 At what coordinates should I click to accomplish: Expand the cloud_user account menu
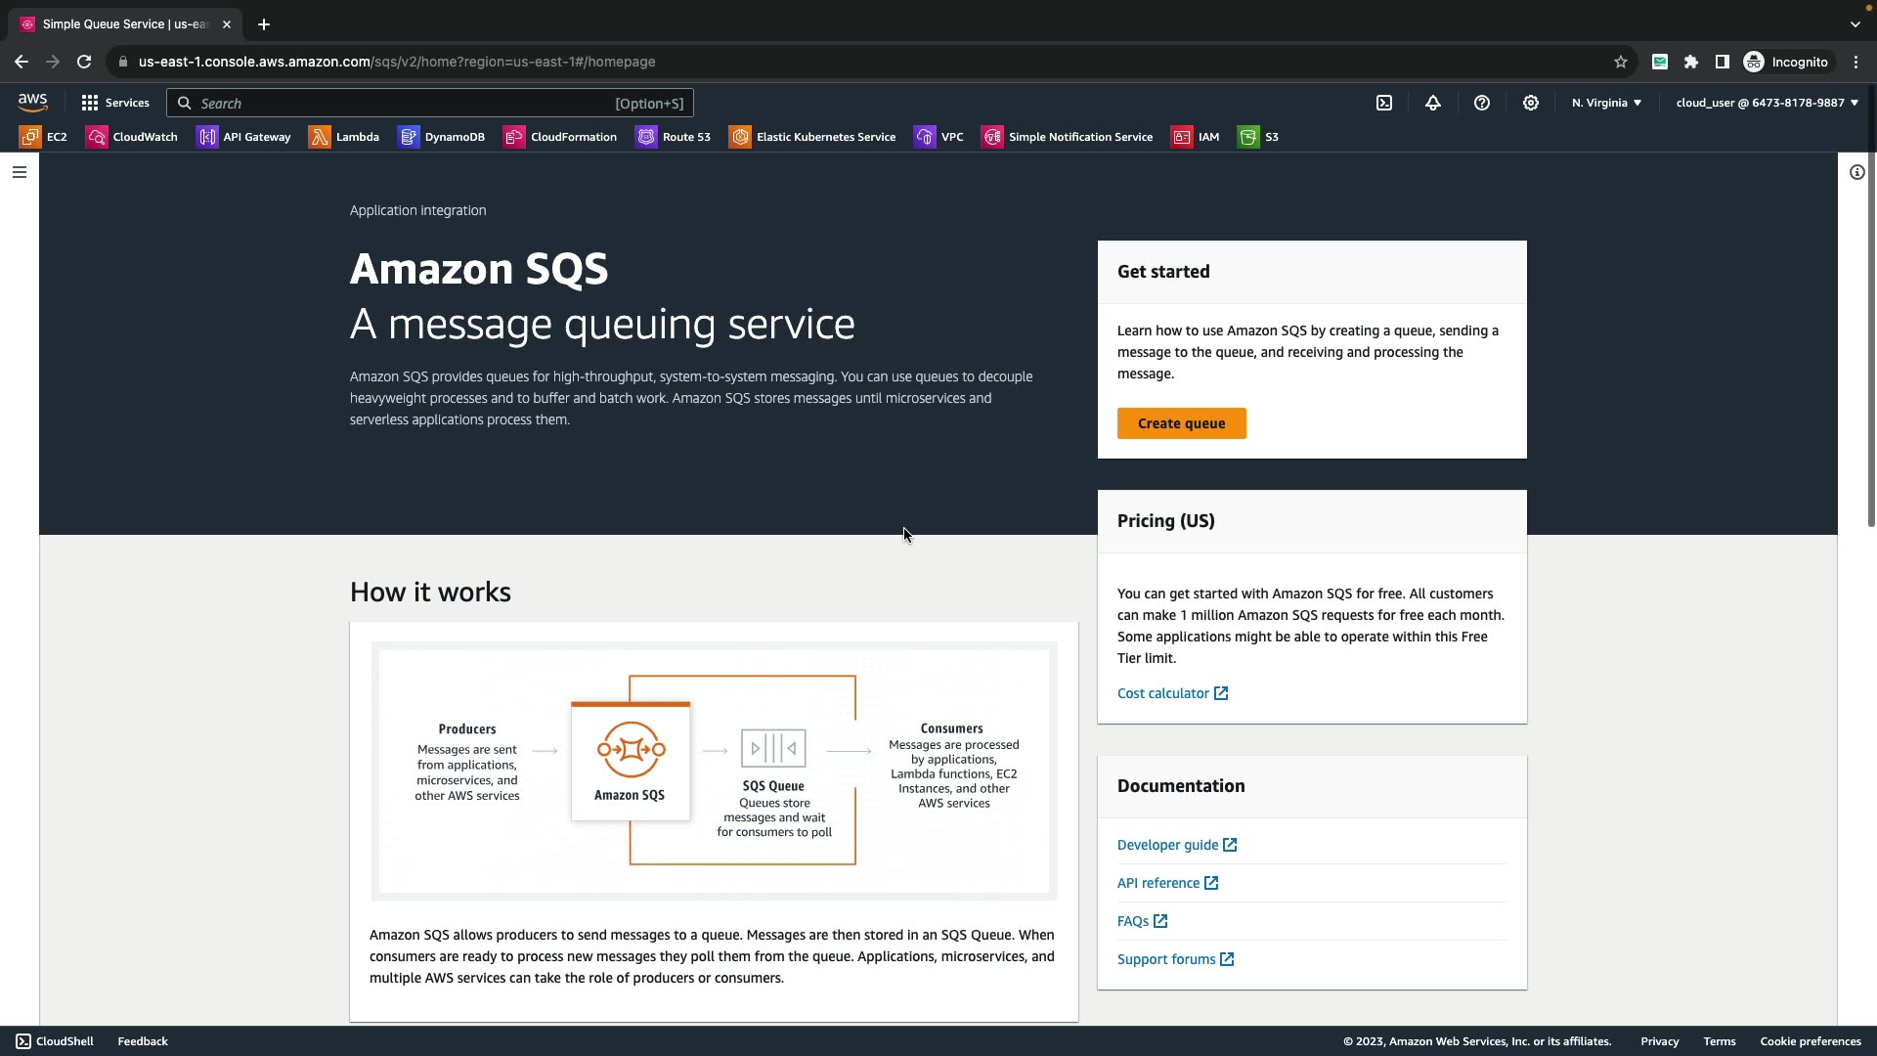coord(1767,103)
